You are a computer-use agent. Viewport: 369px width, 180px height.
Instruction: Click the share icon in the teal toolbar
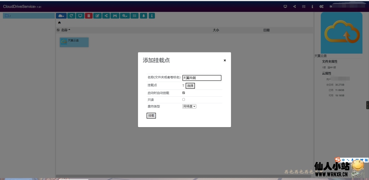pyautogui.click(x=106, y=16)
